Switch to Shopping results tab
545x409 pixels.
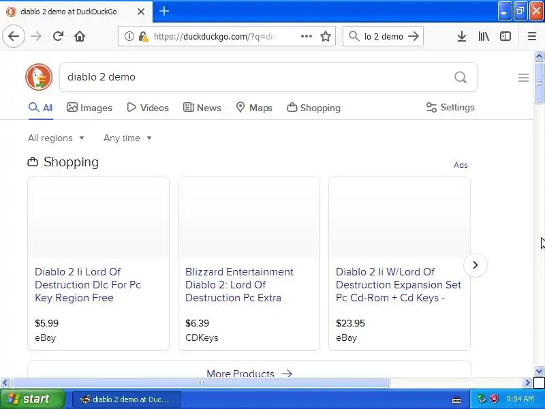pos(313,108)
